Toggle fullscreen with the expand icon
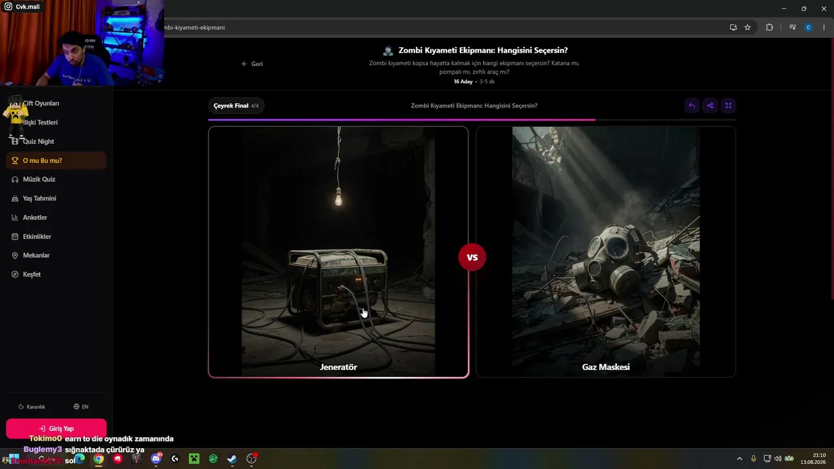 [728, 106]
